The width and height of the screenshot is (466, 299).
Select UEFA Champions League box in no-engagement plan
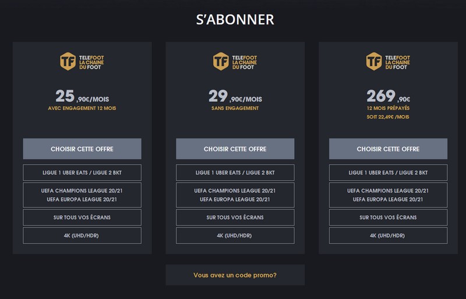coord(235,195)
